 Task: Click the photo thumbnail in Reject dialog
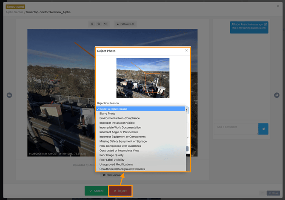pos(143,78)
